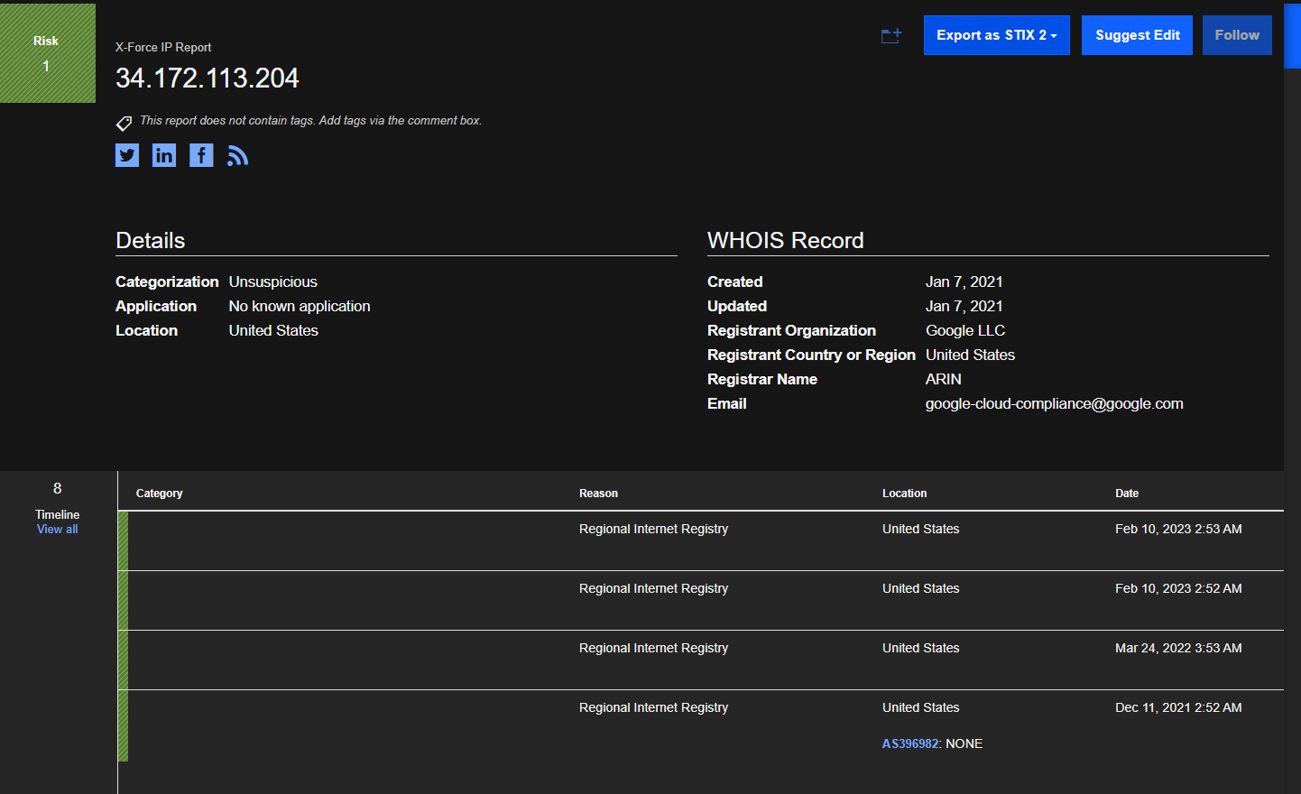The height and width of the screenshot is (794, 1301).
Task: Click Google LLC registrant organization value
Action: (964, 330)
